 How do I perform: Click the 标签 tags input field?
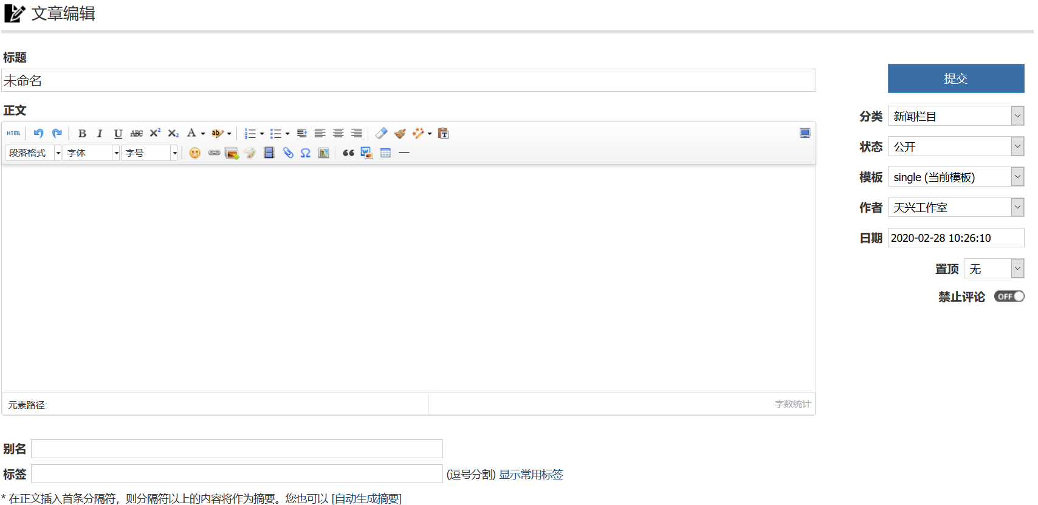[237, 474]
